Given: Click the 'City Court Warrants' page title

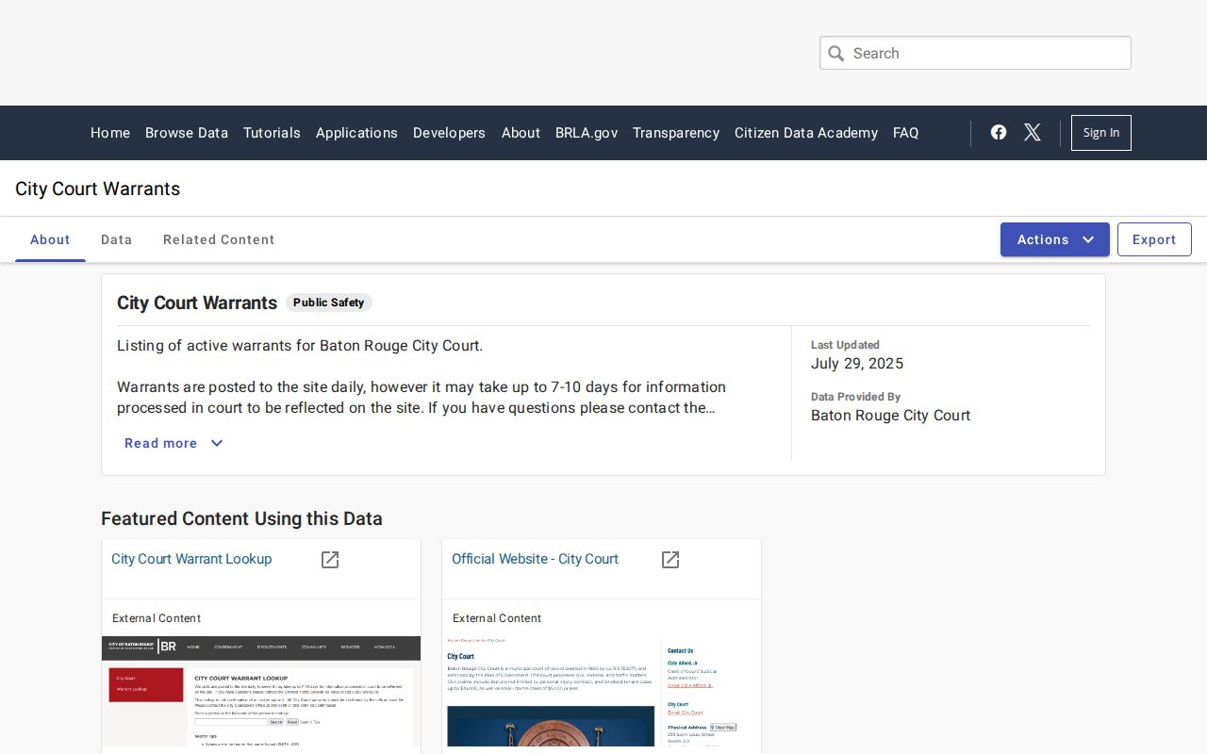Looking at the screenshot, I should coord(98,188).
